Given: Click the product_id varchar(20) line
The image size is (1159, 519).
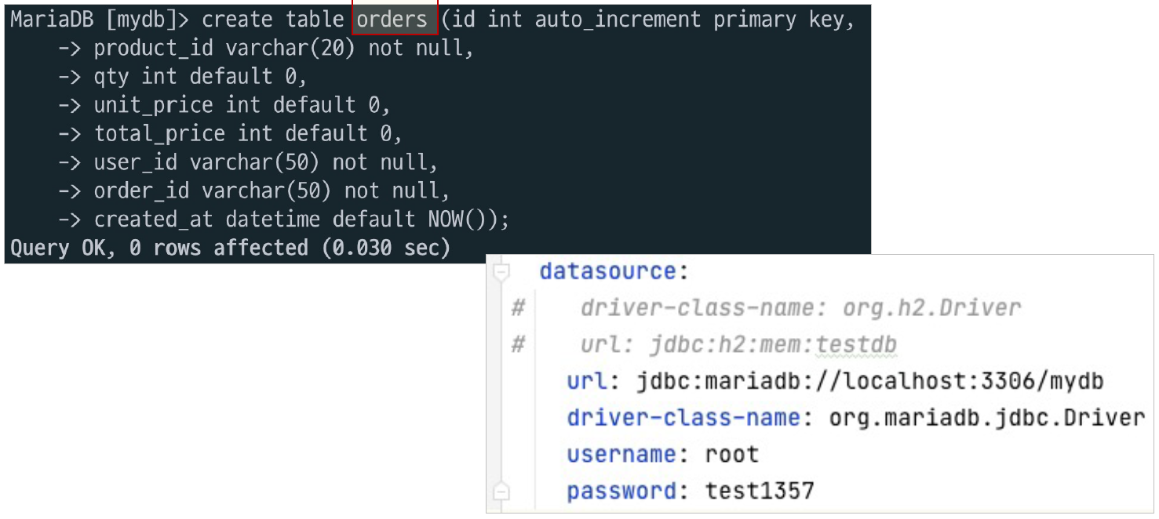Looking at the screenshot, I should coord(284,49).
